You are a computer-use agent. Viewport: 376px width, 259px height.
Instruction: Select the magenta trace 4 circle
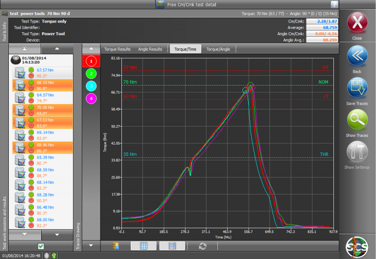coord(91,98)
